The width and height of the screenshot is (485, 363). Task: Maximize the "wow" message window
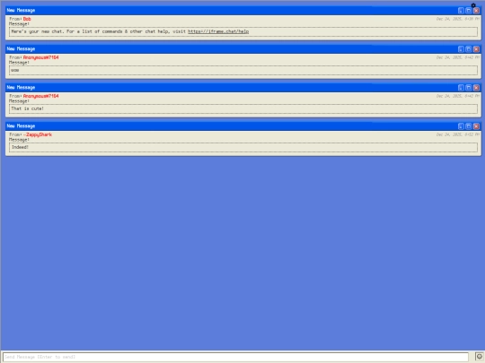click(x=469, y=49)
